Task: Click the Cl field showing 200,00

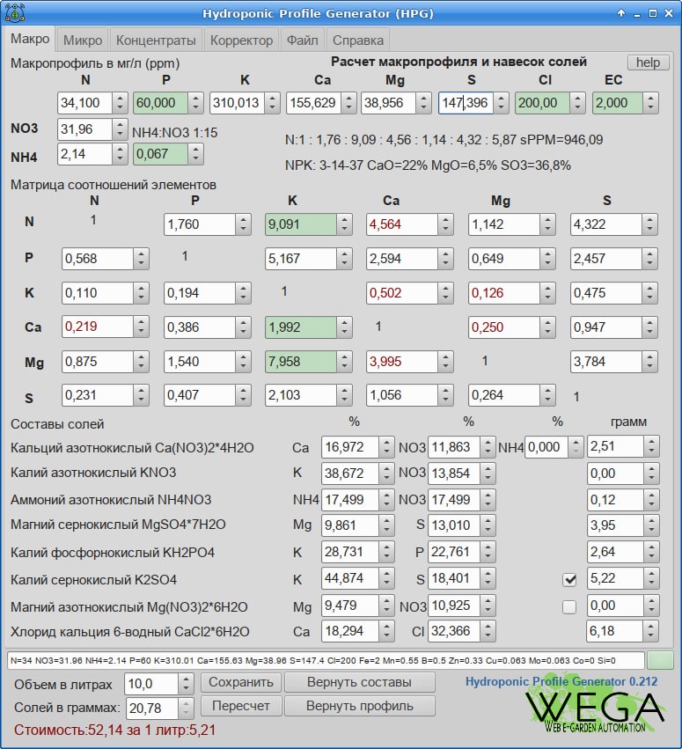Action: (543, 103)
